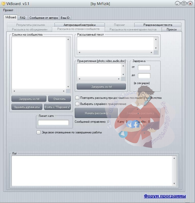Click left arrow of Прикрепления horizontal scrollbar
This screenshot has width=195, height=203.
79,79
